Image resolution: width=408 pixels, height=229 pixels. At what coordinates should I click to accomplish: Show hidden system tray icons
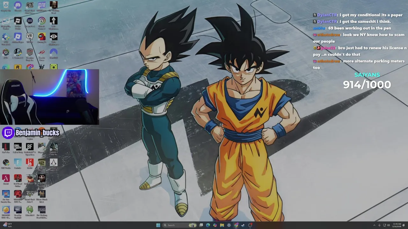pos(374,225)
